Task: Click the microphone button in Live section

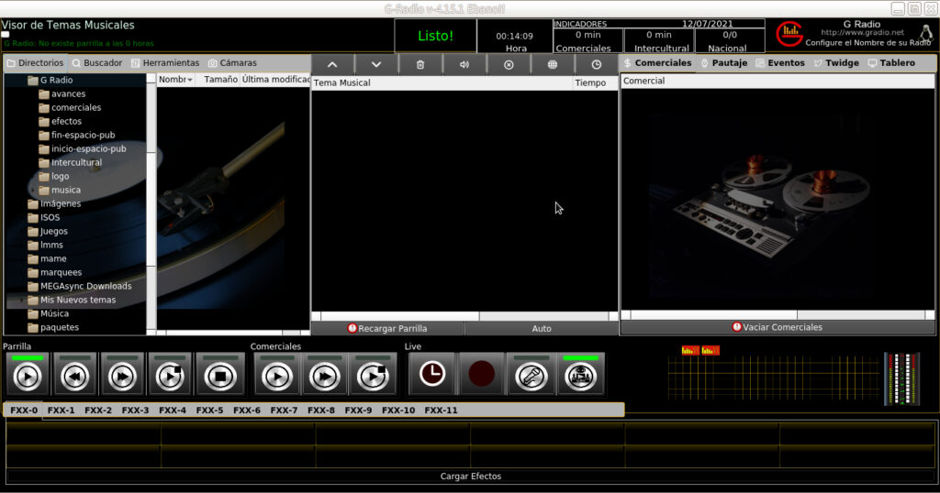Action: pyautogui.click(x=531, y=374)
